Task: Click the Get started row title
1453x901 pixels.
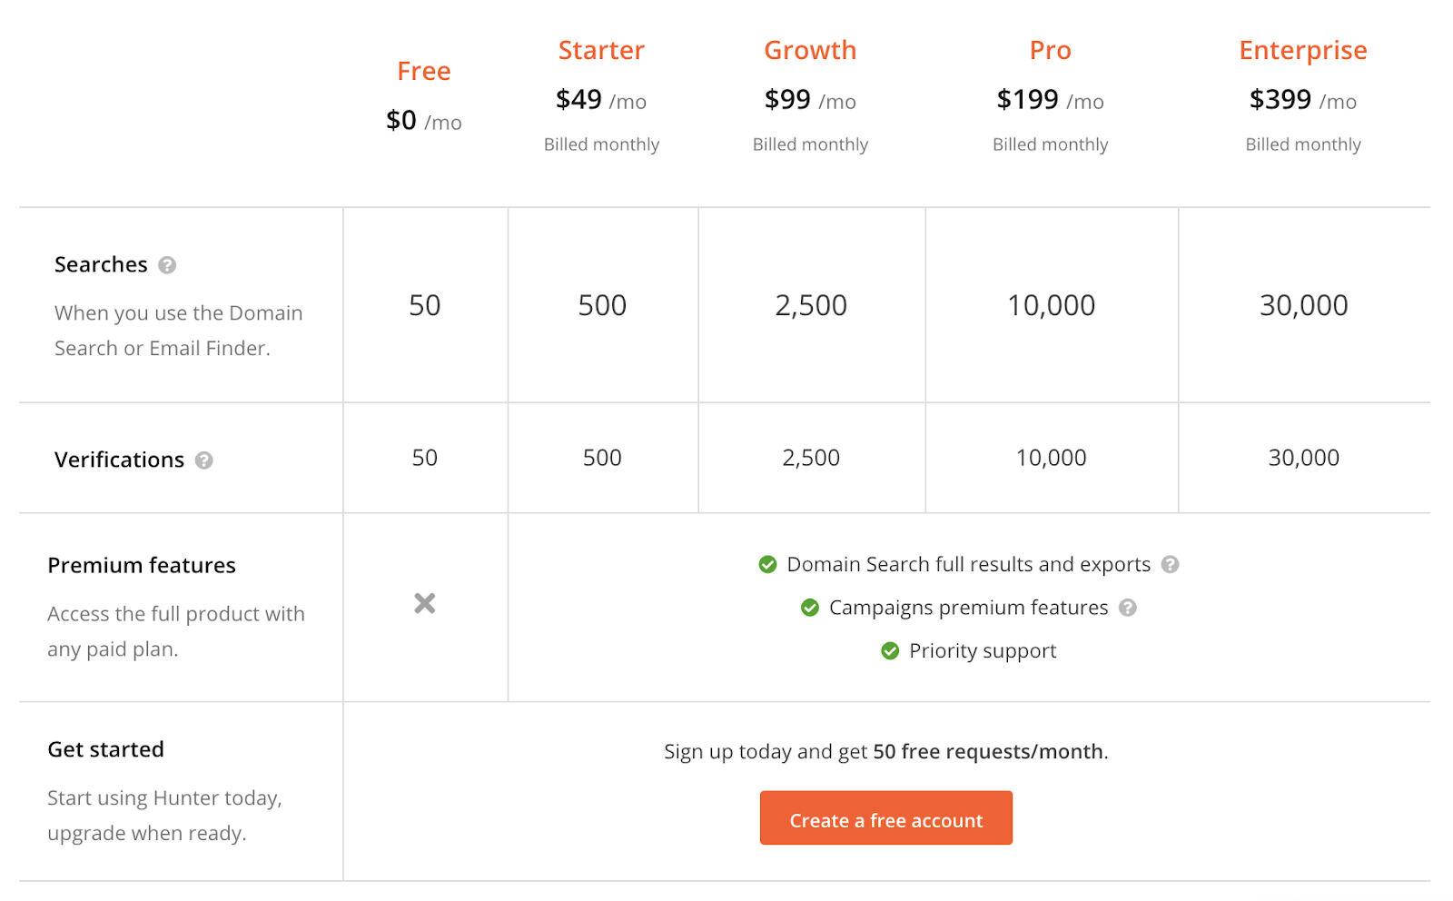Action: click(x=106, y=749)
